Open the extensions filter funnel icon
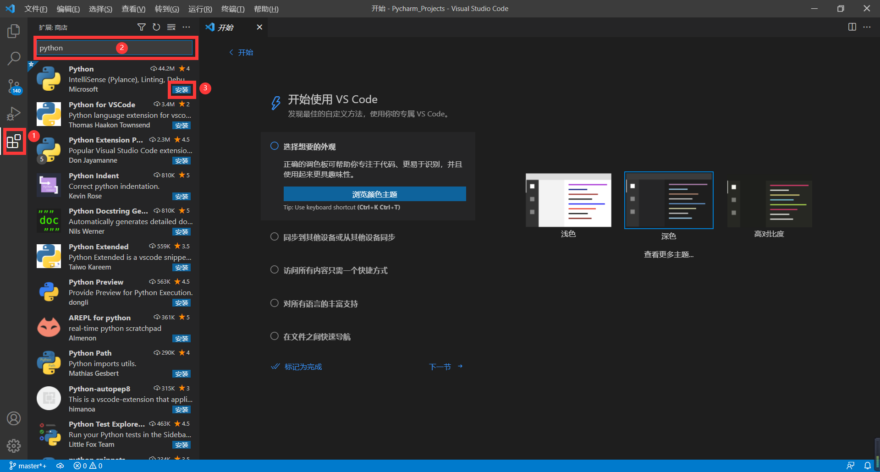The height and width of the screenshot is (472, 880). [142, 27]
